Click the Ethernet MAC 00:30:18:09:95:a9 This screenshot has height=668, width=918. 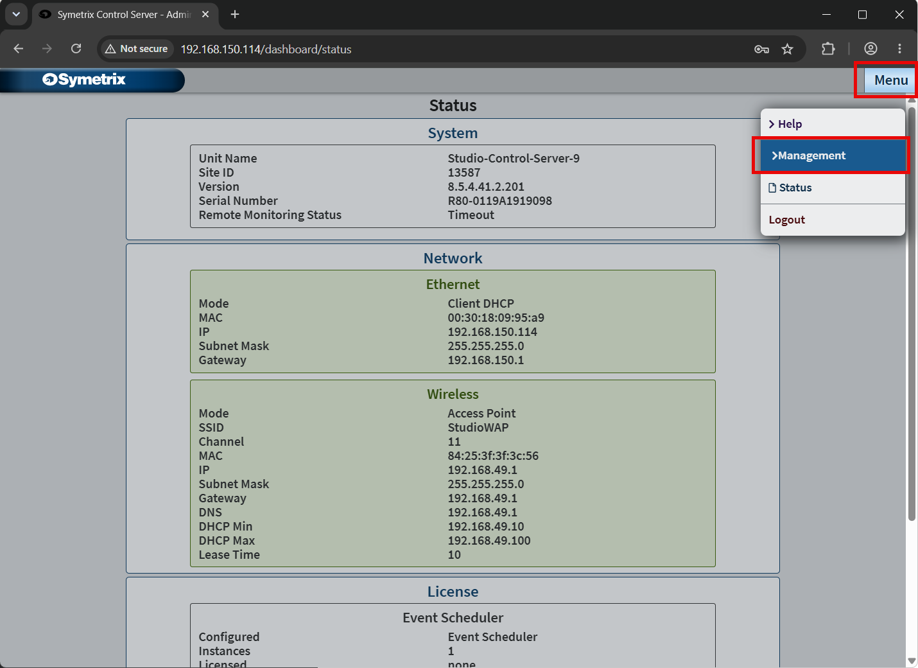[496, 317]
